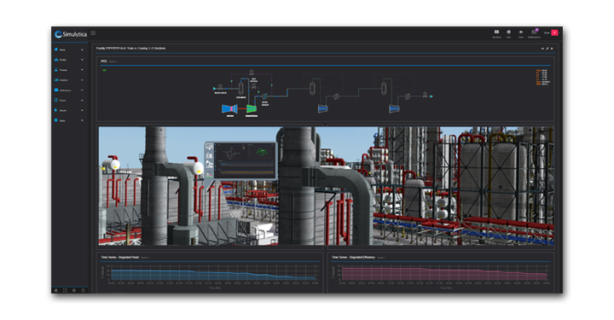
Task: Toggle fullscreen icon in the sidebar footer
Action: [x=65, y=290]
